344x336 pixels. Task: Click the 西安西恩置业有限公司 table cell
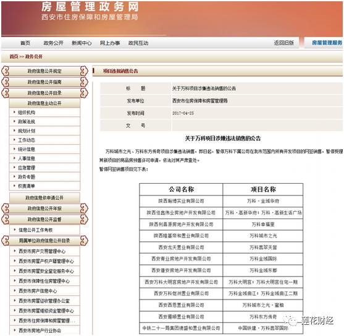181,305
